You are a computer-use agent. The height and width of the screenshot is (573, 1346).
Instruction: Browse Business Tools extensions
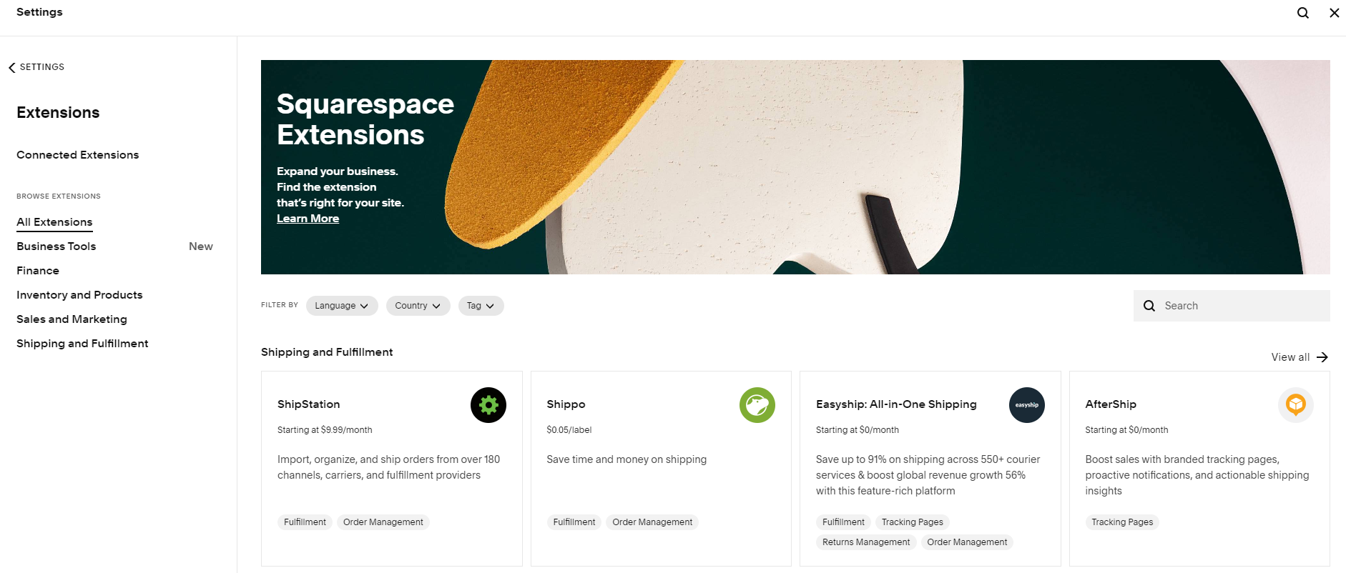[57, 246]
